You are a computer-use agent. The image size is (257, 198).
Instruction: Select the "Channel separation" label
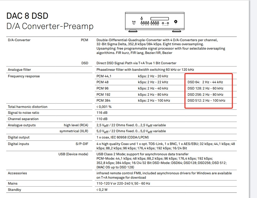(23, 119)
